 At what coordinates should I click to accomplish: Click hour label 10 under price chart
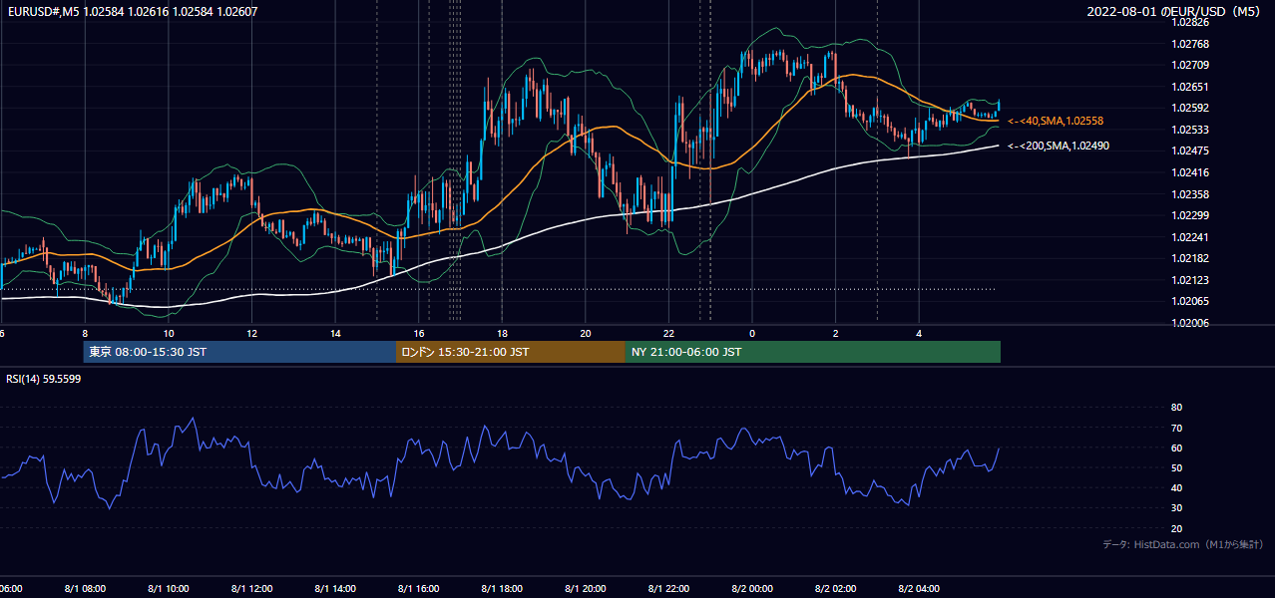click(169, 334)
